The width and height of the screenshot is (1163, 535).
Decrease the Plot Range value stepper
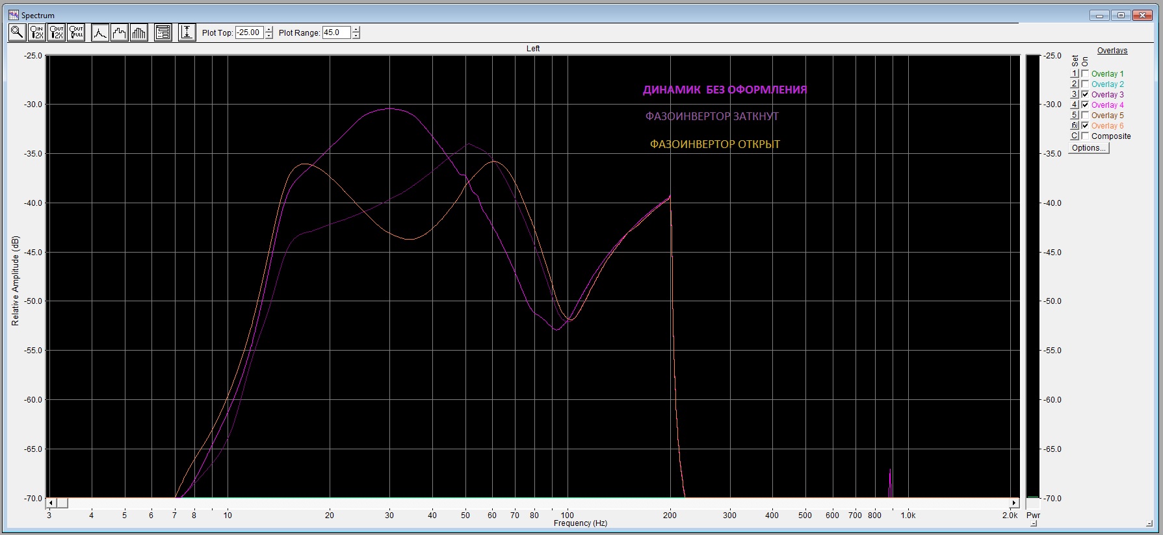356,36
